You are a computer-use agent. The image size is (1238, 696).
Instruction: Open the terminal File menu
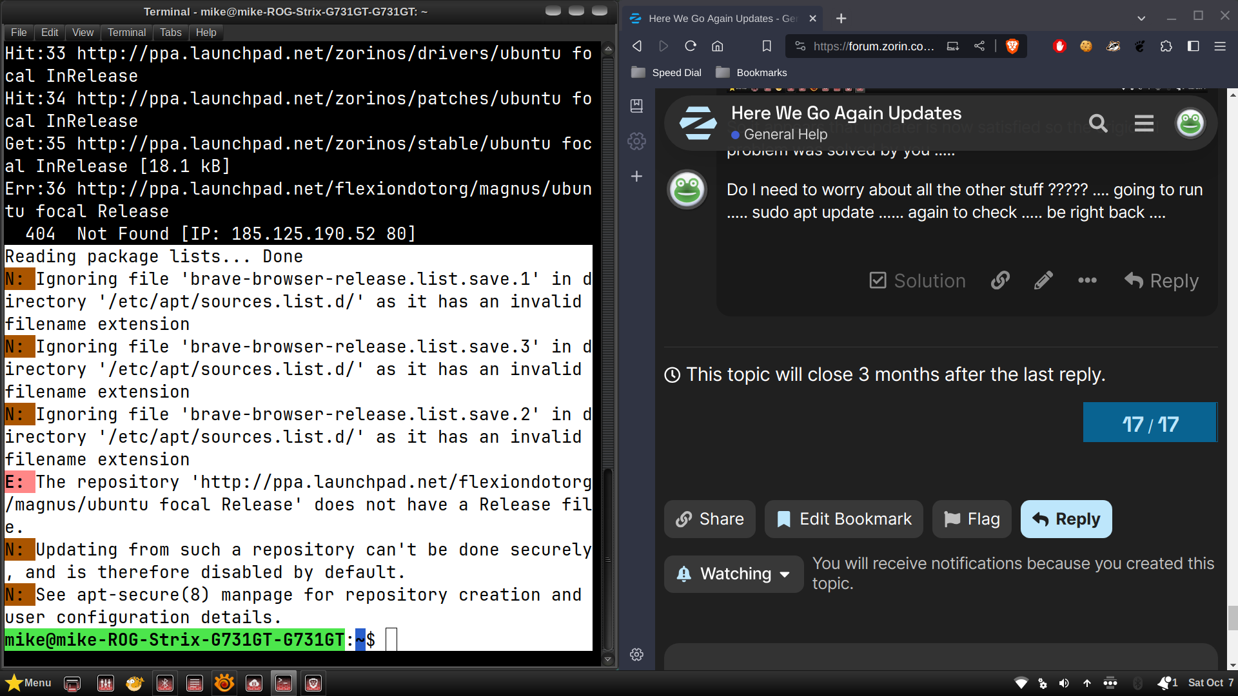pos(19,32)
